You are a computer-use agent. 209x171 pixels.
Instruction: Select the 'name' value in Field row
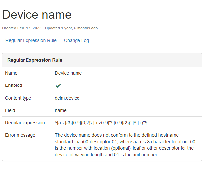pos(61,110)
